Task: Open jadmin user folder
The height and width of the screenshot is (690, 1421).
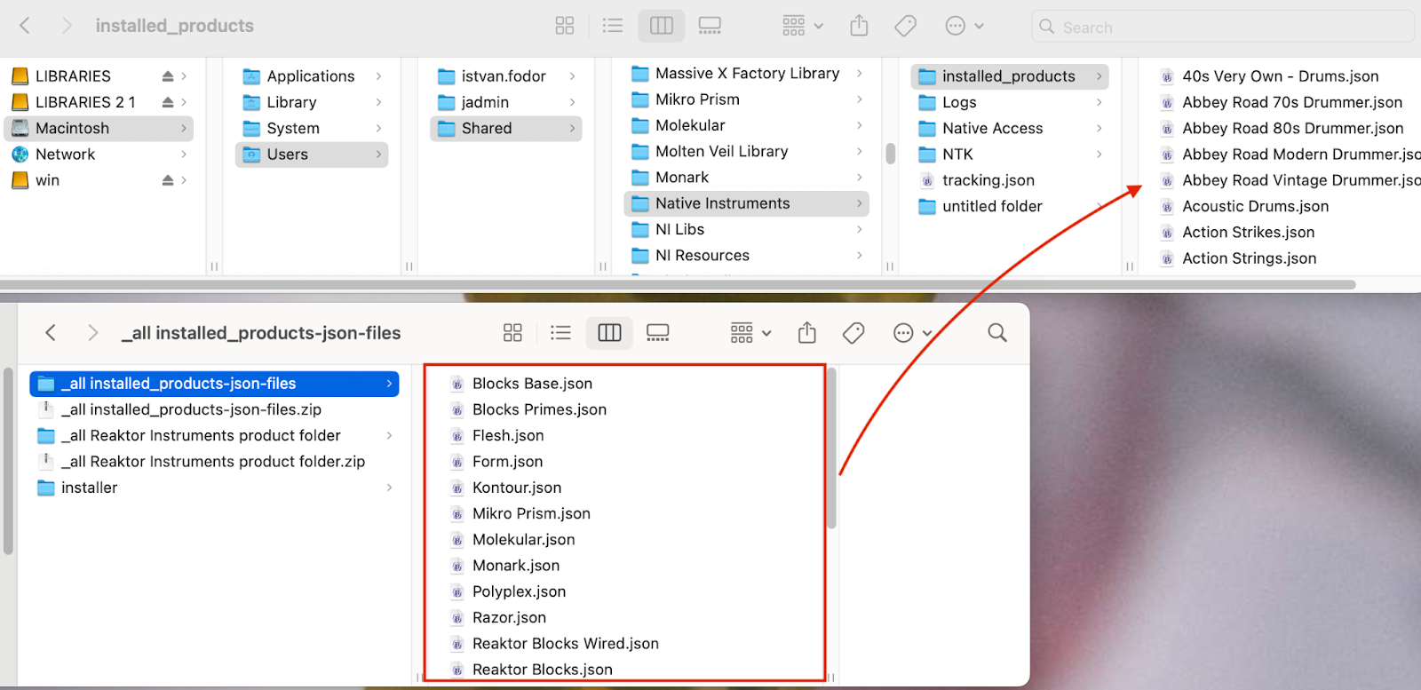Action: coord(506,102)
